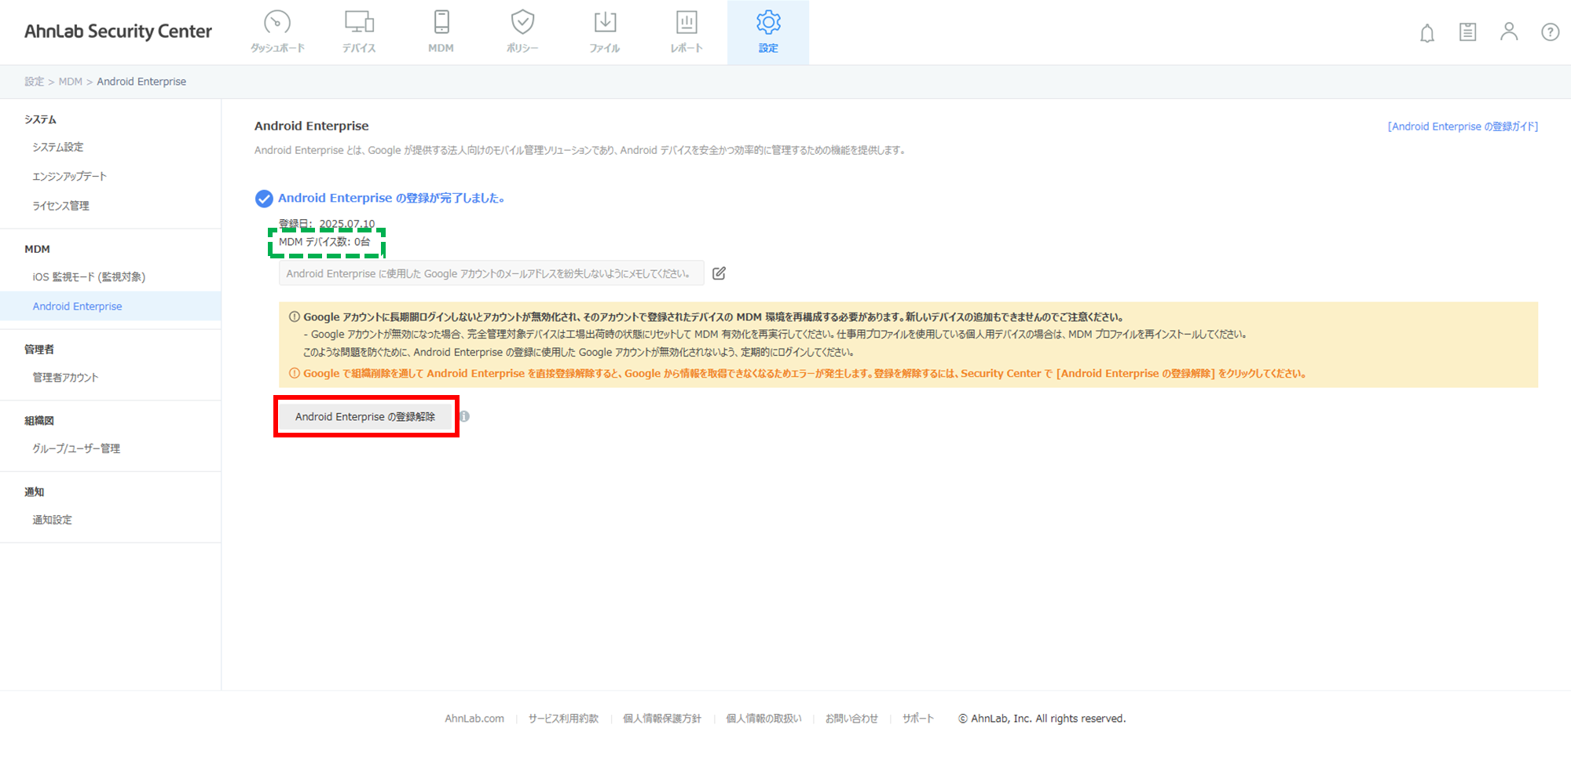Click the MDM sidebar section heading
Screen dimensions: 1571x772
(37, 249)
